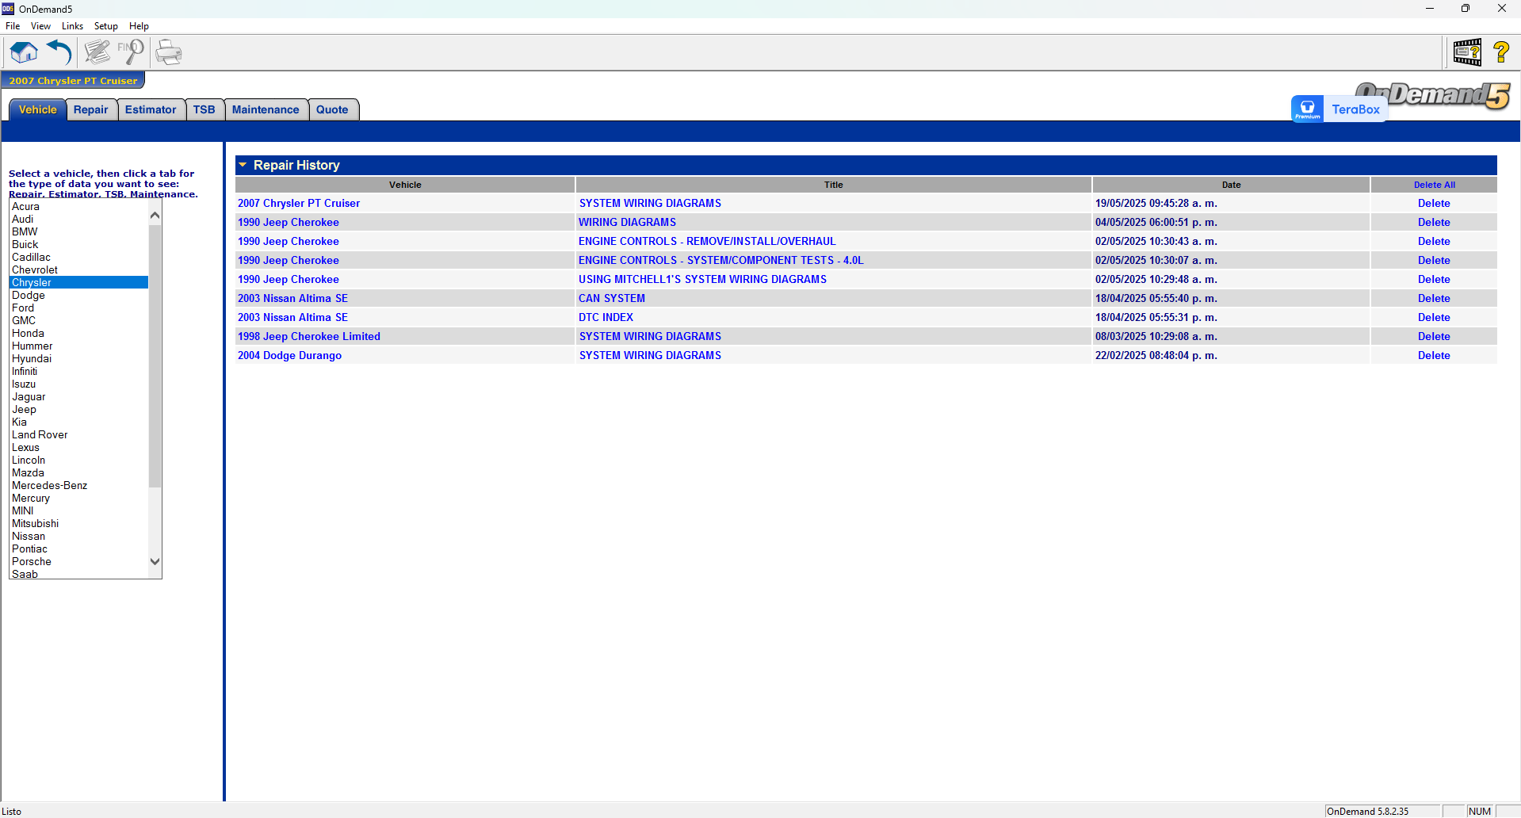Open the Setup menu
Image resolution: width=1521 pixels, height=818 pixels.
click(x=105, y=26)
